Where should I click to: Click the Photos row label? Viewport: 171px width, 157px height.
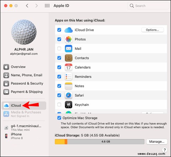click(80, 39)
